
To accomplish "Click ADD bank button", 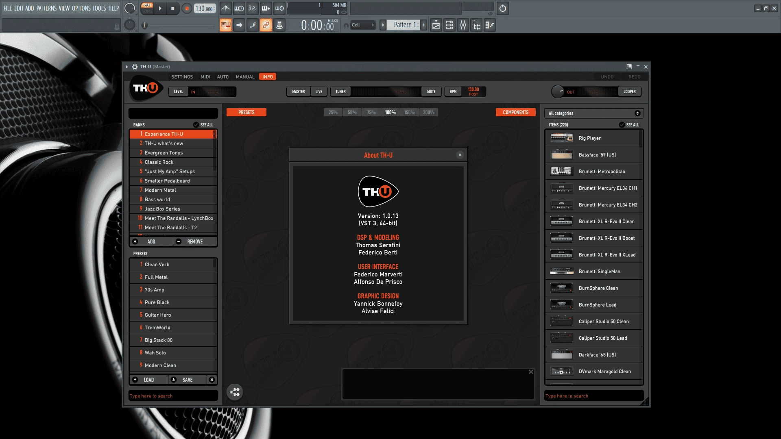I will 151,242.
